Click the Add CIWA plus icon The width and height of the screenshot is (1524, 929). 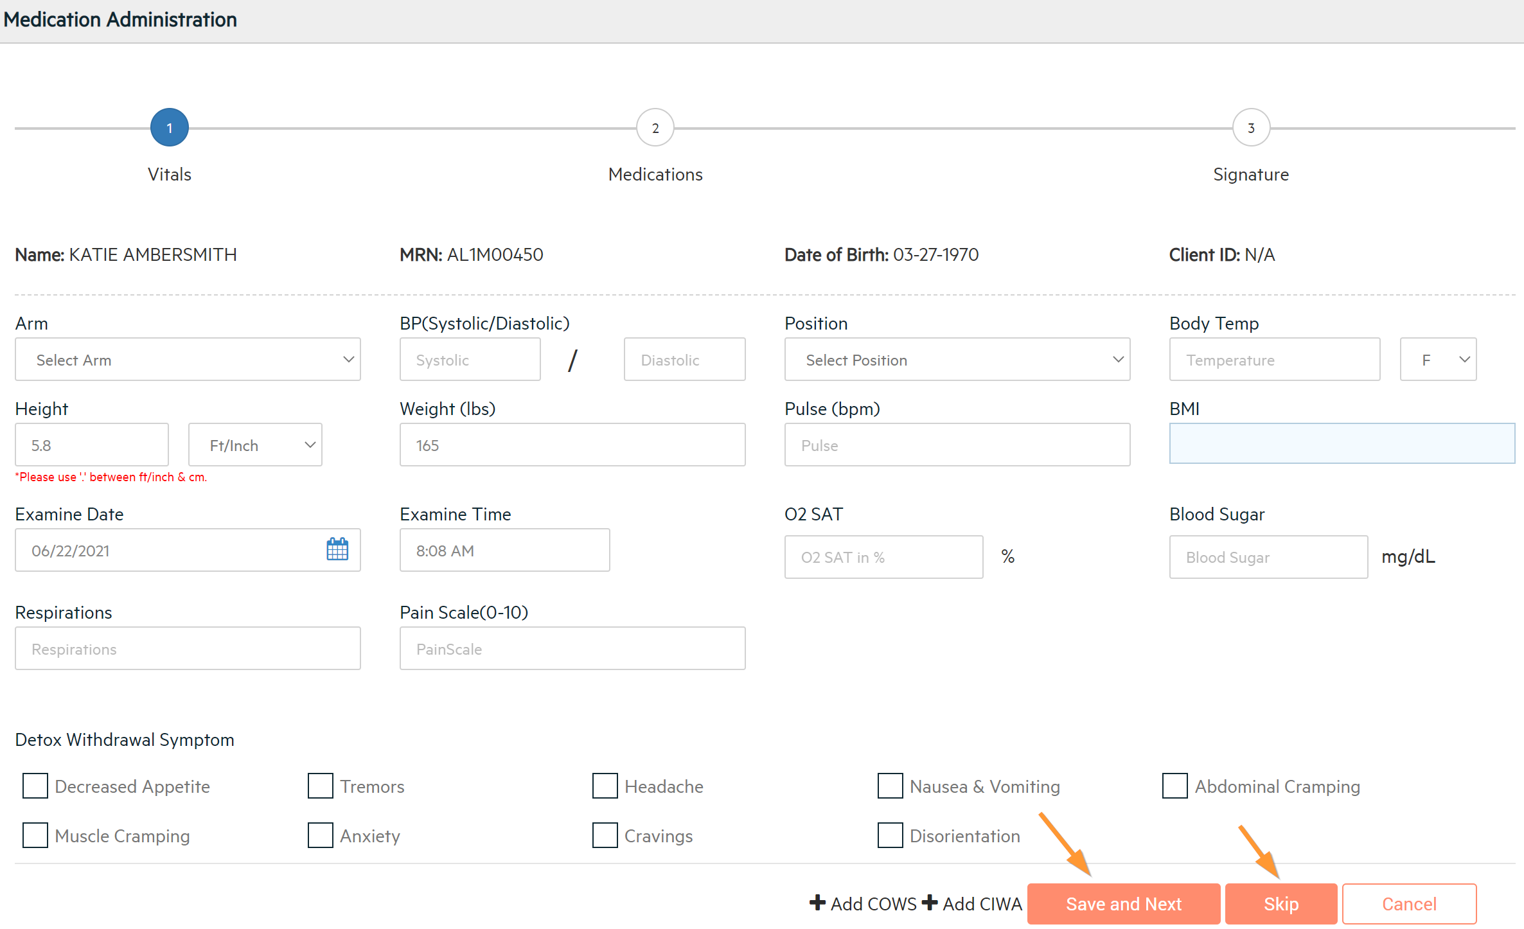(x=929, y=903)
